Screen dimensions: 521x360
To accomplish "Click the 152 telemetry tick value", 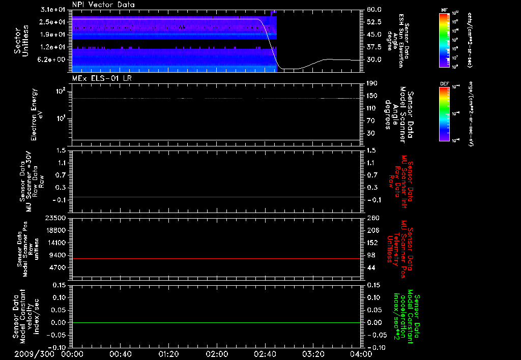I will coord(372,243).
